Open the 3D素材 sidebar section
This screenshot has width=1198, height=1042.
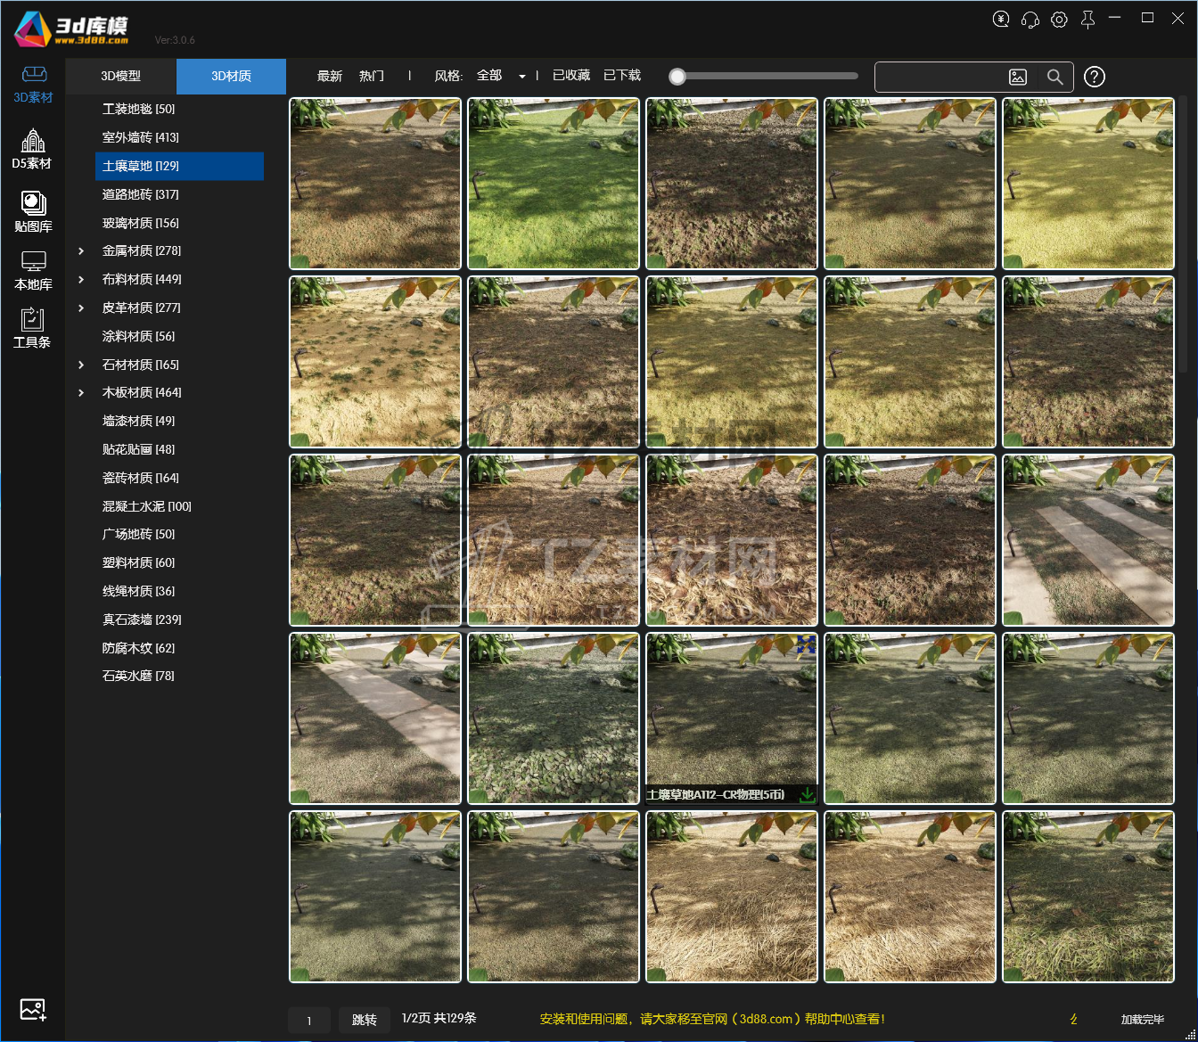33,84
